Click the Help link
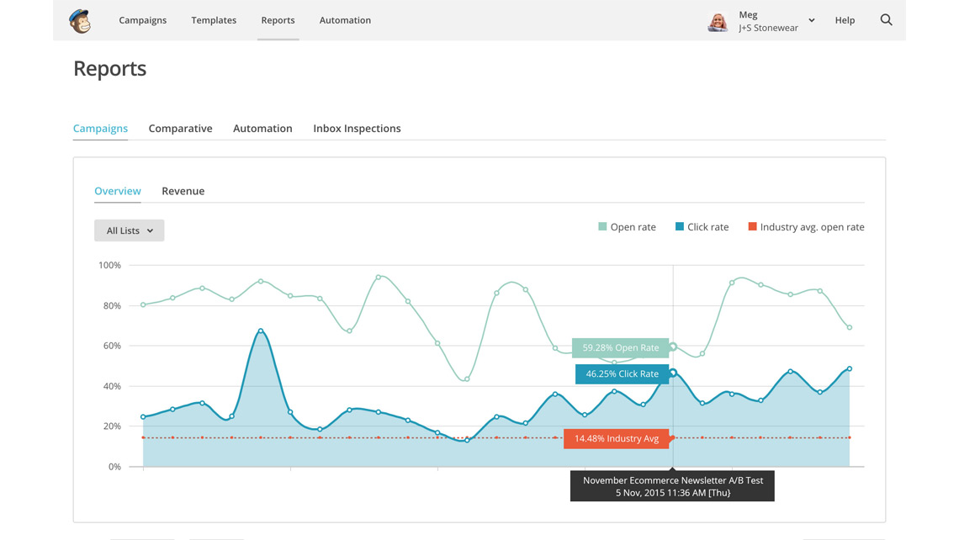Image resolution: width=959 pixels, height=540 pixels. [x=845, y=20]
